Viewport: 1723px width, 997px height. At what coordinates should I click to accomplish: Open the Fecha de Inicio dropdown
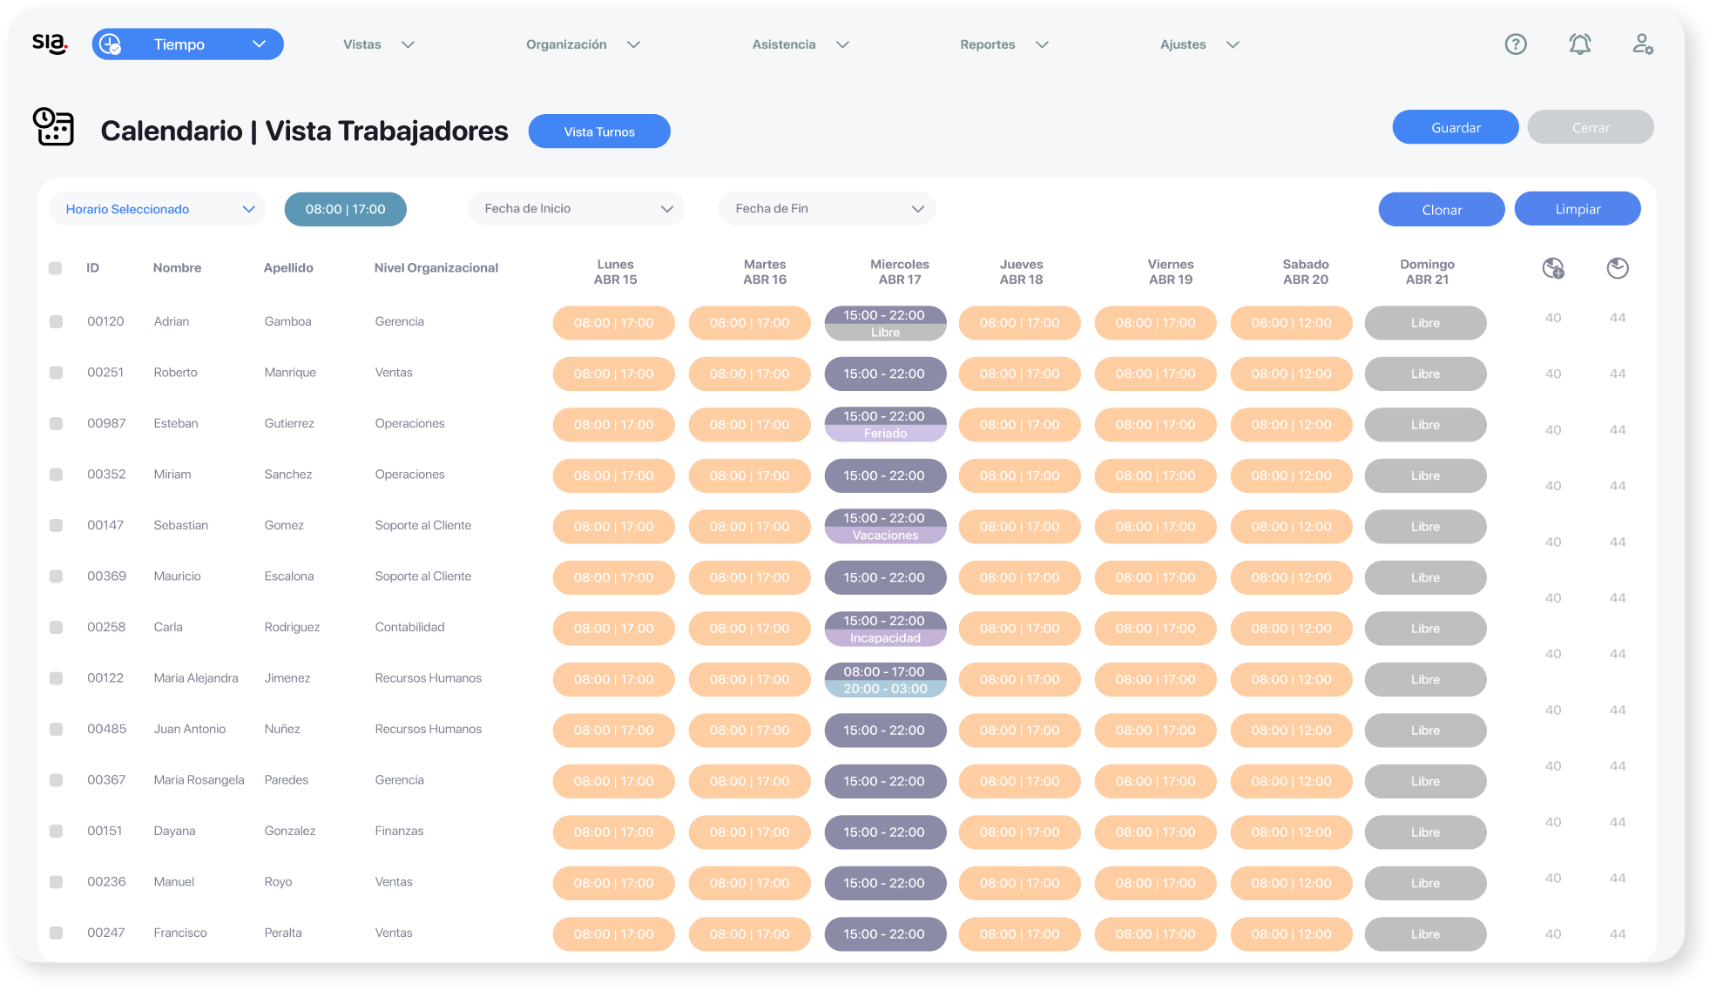pos(576,209)
